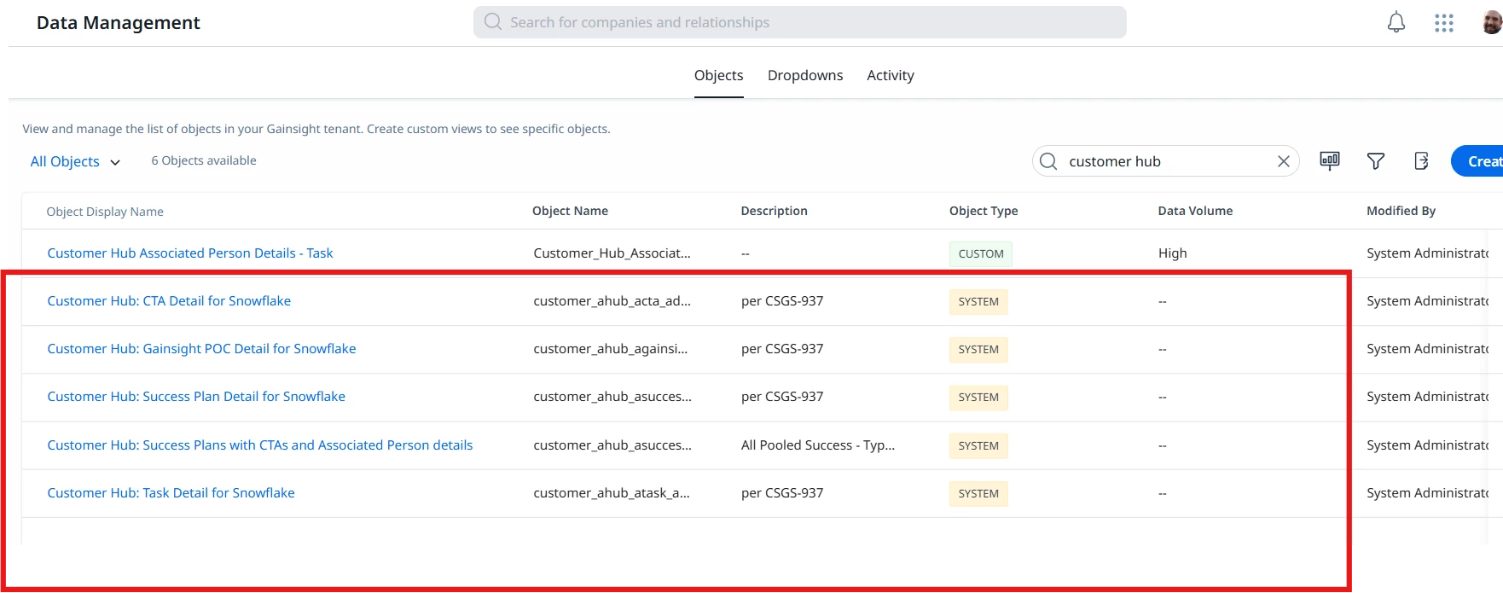
Task: Open Success Plans with CTAs and Associated Person details
Action: [260, 445]
